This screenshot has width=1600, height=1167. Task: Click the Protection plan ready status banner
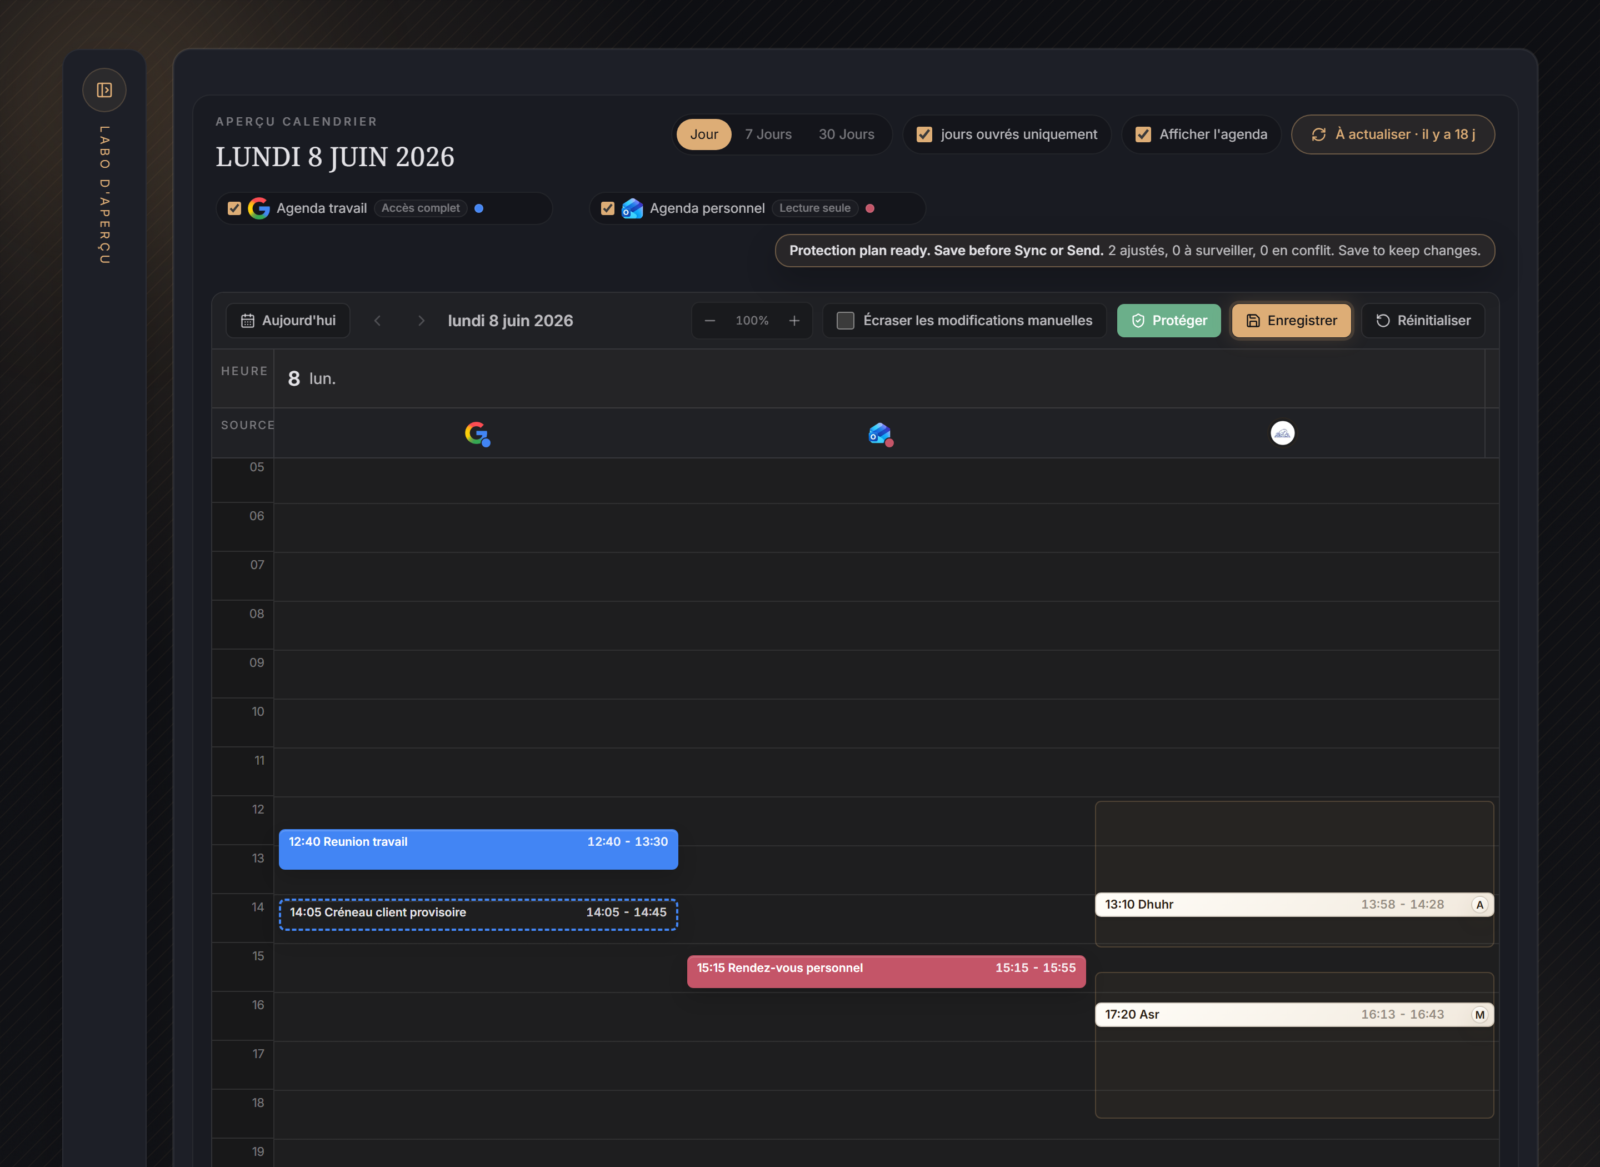(x=1134, y=251)
